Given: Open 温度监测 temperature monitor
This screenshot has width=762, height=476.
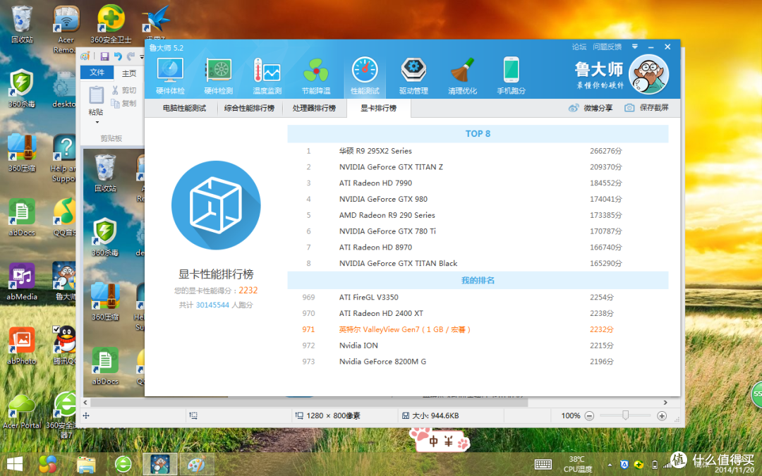Looking at the screenshot, I should 267,75.
